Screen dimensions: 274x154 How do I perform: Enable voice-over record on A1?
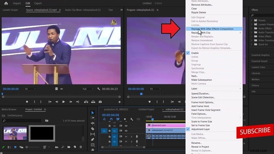pyautogui.click(x=137, y=137)
